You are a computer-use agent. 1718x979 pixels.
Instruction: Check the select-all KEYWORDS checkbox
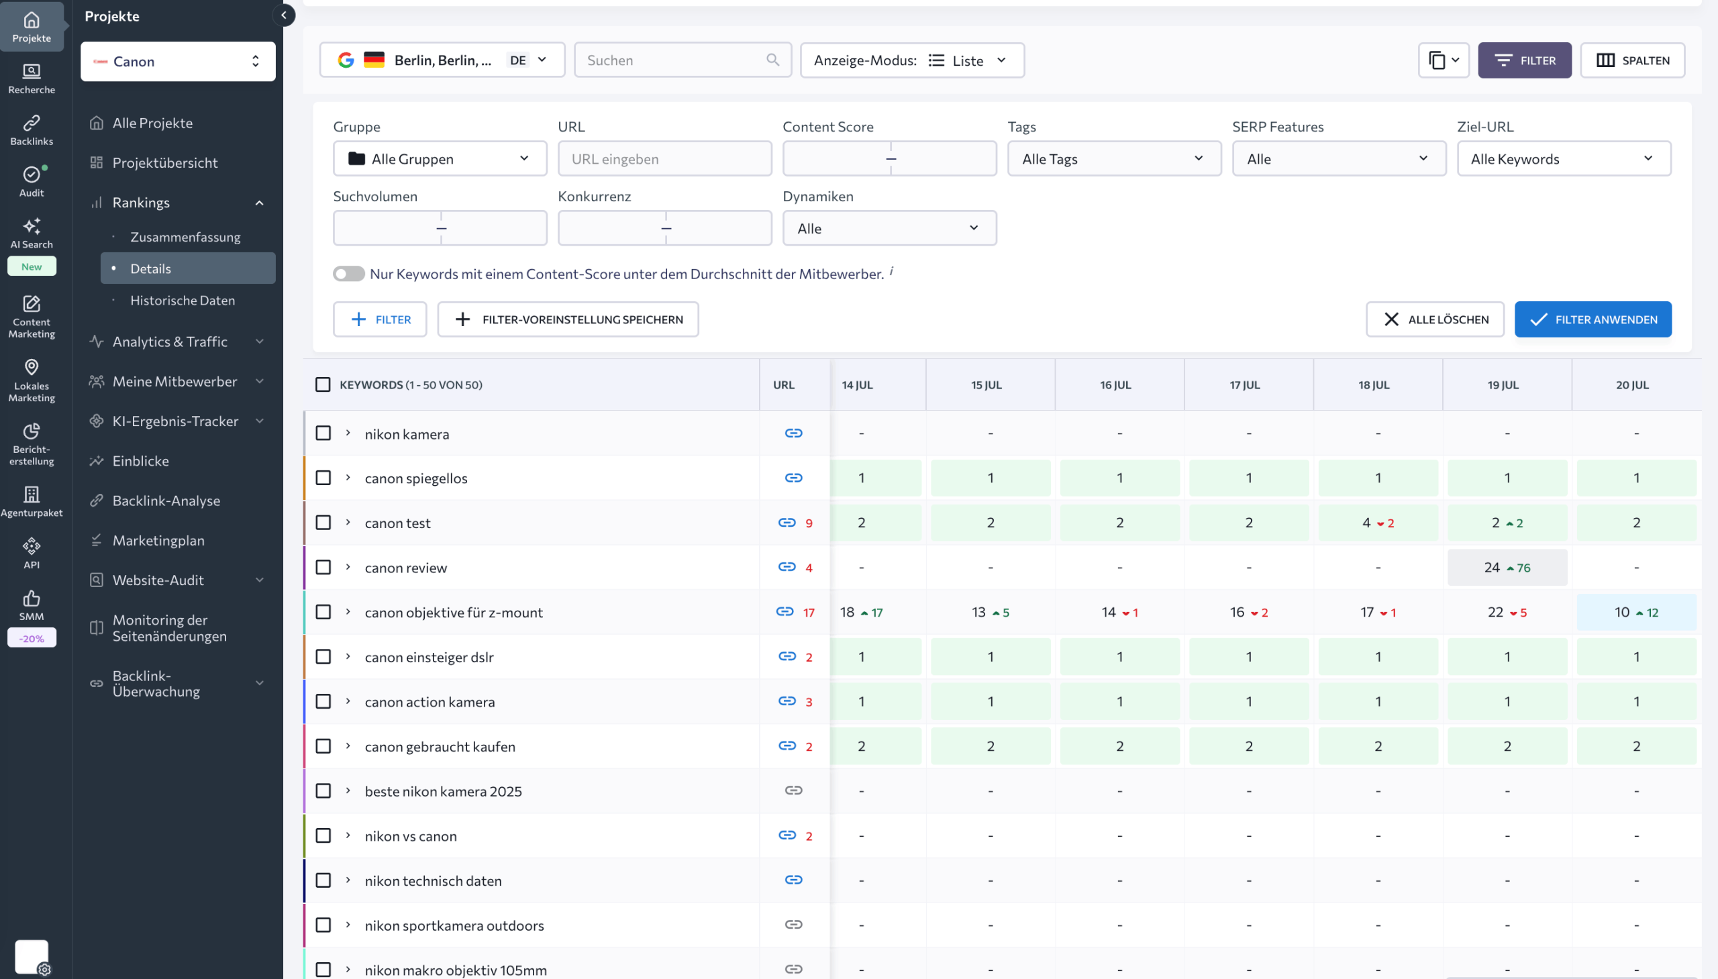click(323, 384)
